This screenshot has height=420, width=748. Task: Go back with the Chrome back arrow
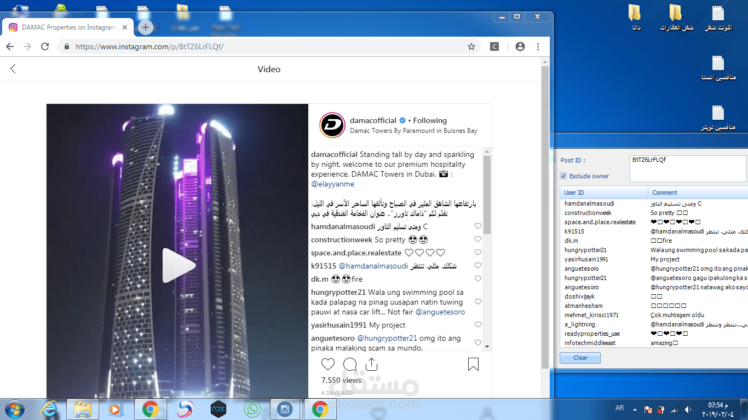[10, 46]
